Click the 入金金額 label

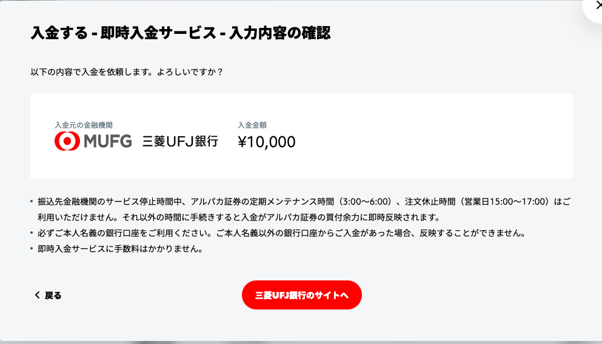pyautogui.click(x=252, y=125)
